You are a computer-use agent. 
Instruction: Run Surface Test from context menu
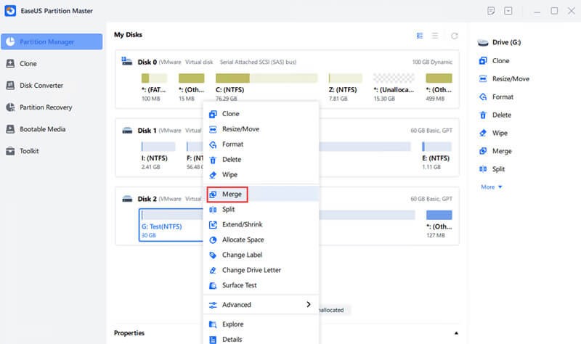tap(261, 285)
